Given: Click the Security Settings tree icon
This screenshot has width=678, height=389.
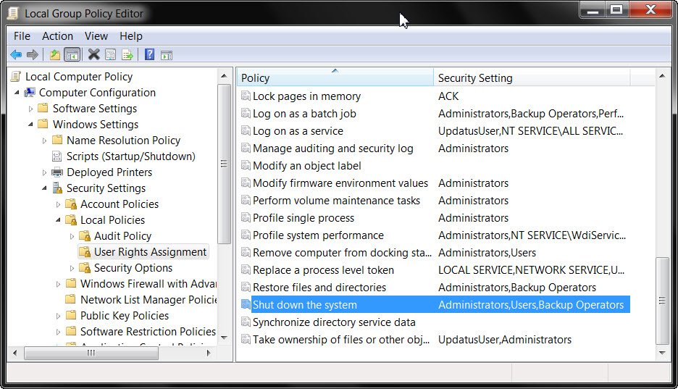Looking at the screenshot, I should pyautogui.click(x=57, y=188).
